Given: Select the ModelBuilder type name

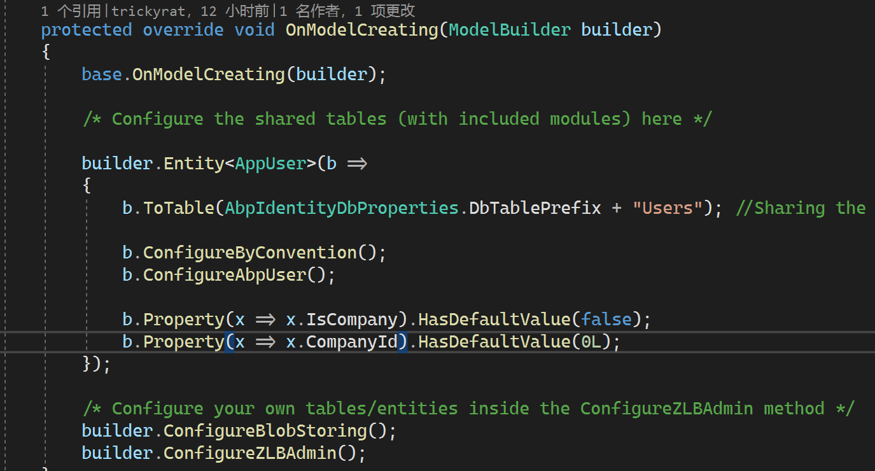Looking at the screenshot, I should (x=508, y=29).
